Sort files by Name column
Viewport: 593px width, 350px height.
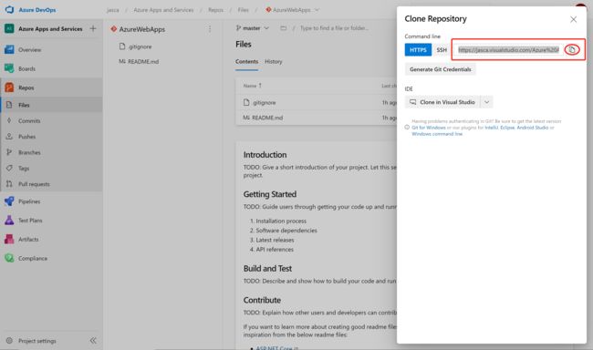pyautogui.click(x=252, y=86)
